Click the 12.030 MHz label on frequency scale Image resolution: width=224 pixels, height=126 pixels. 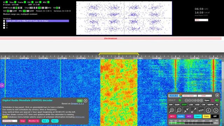coord(119,58)
